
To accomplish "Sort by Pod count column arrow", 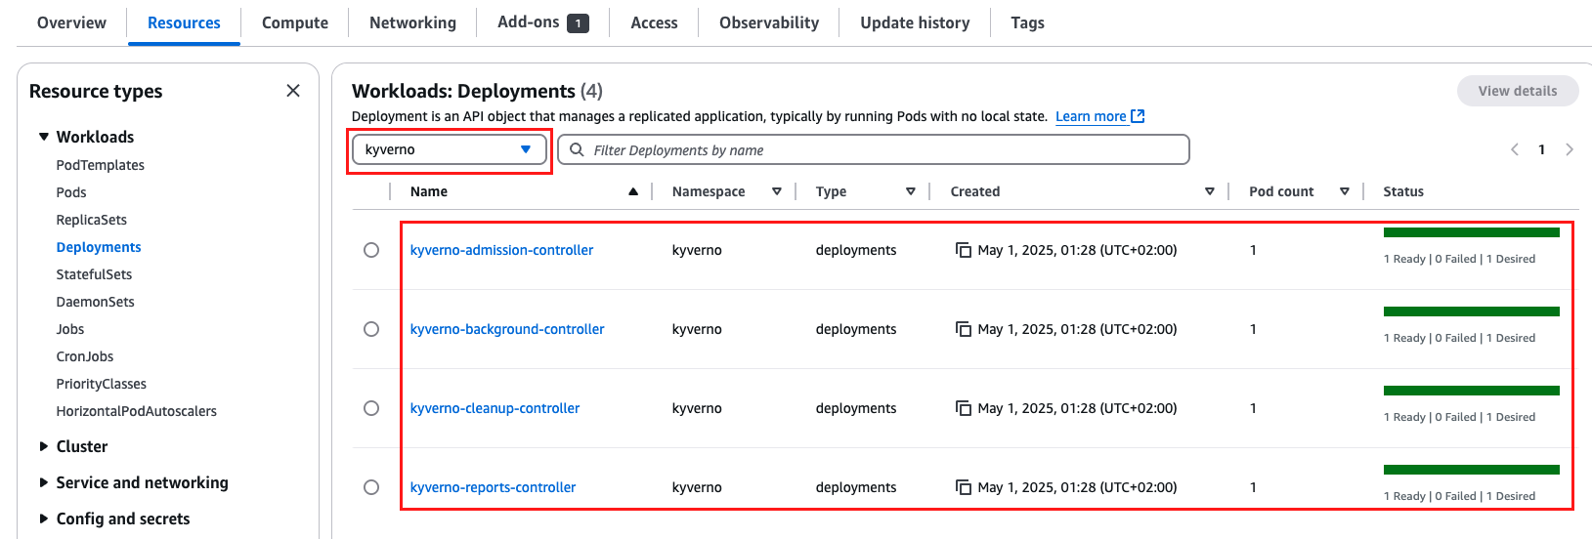I will click(1345, 191).
